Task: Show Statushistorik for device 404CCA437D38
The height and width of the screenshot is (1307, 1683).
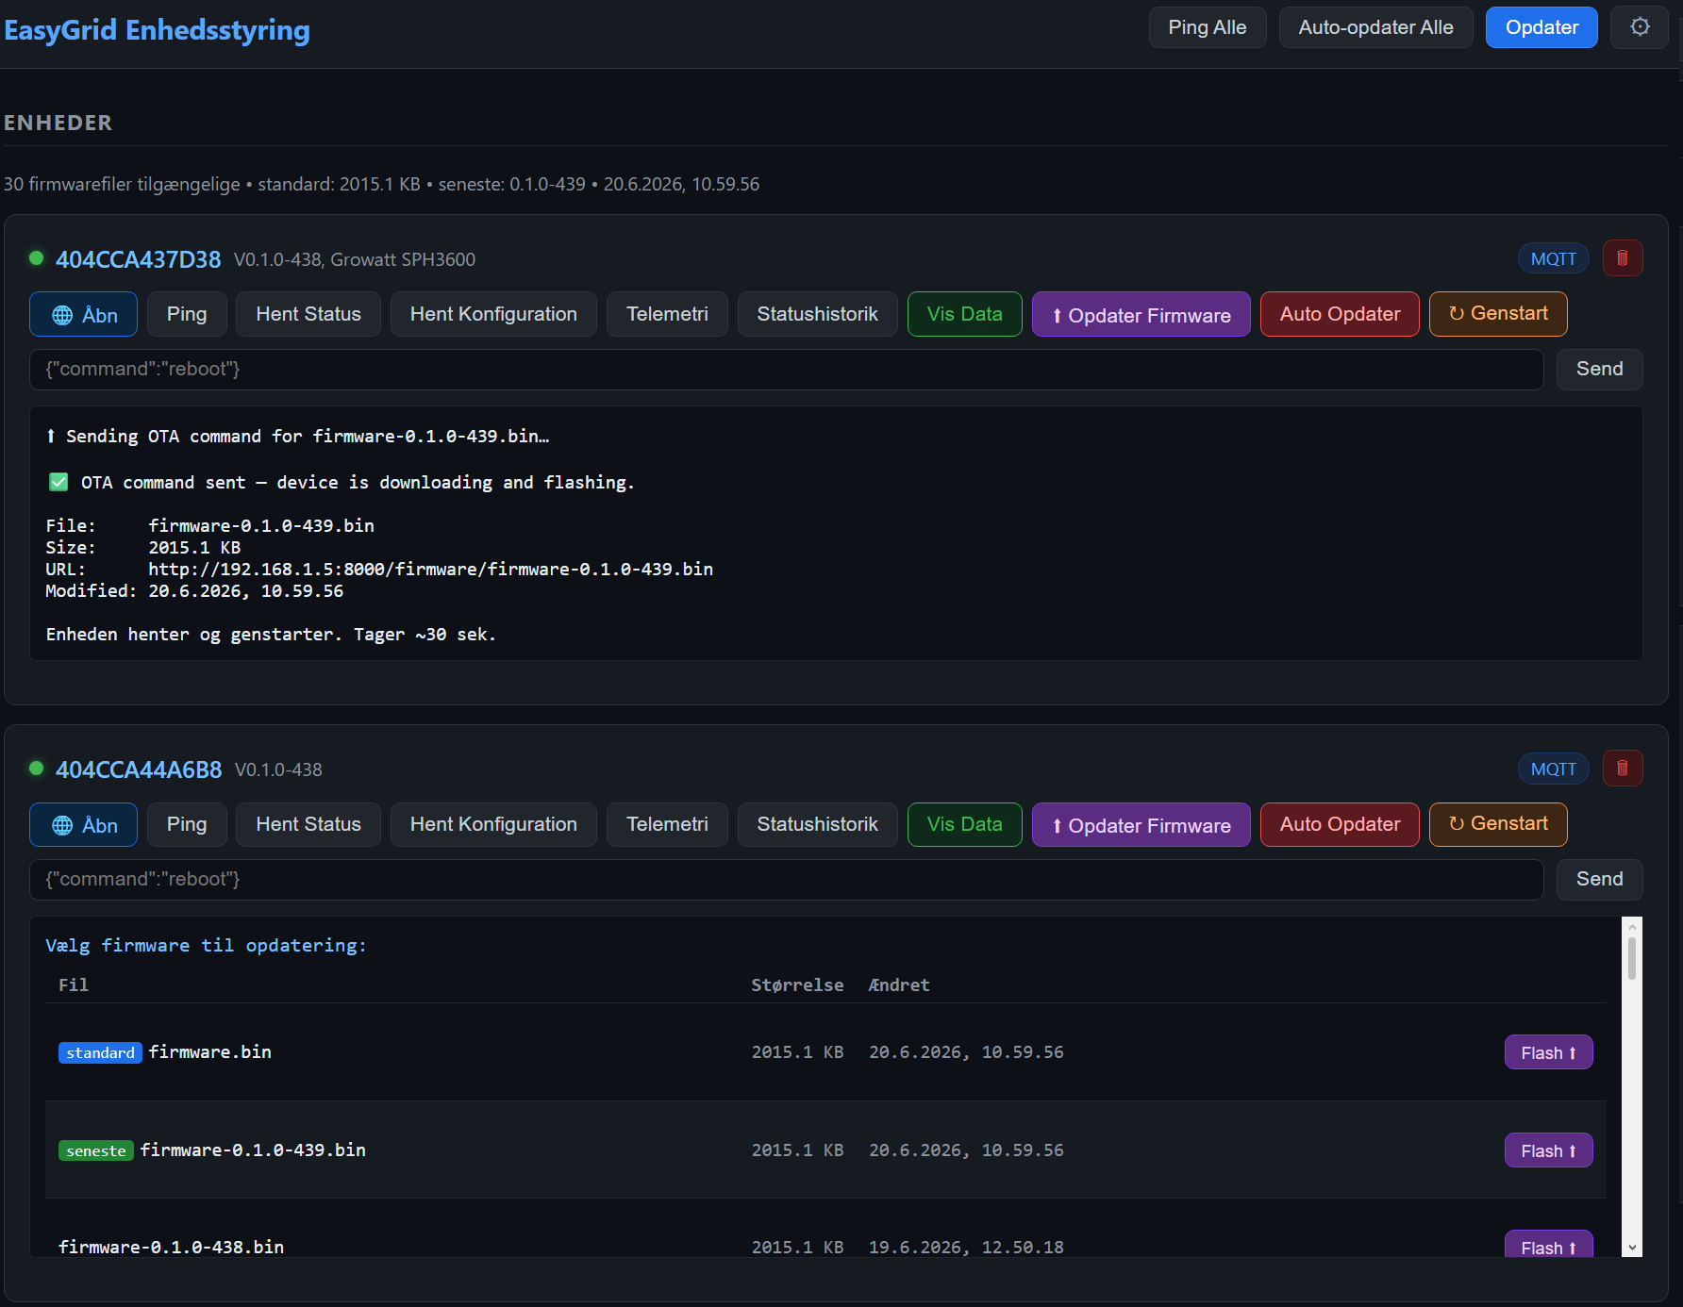Action: [817, 314]
